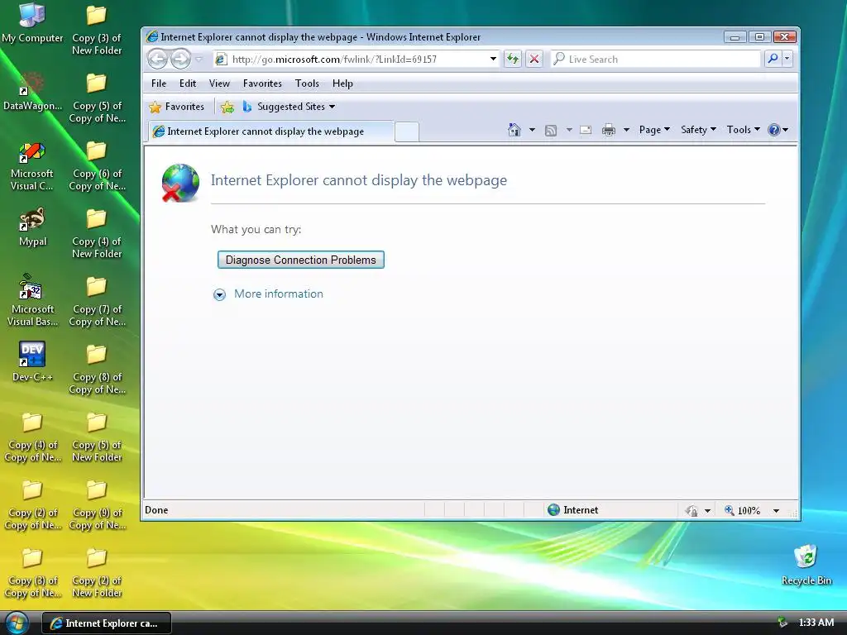Expand the address bar history dropdown
The height and width of the screenshot is (635, 847).
pyautogui.click(x=493, y=59)
